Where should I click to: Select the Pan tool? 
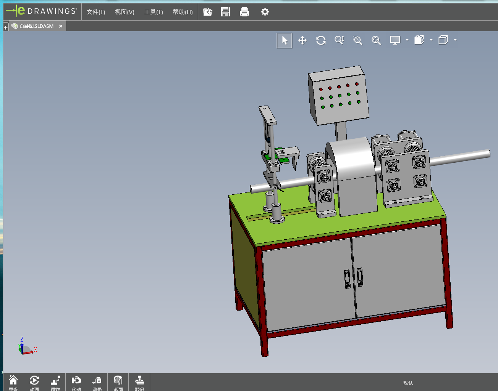tap(302, 40)
